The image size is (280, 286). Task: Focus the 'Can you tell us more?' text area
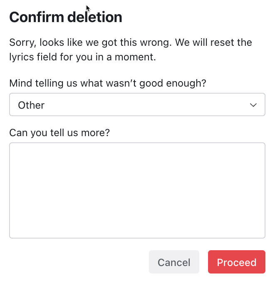point(137,190)
